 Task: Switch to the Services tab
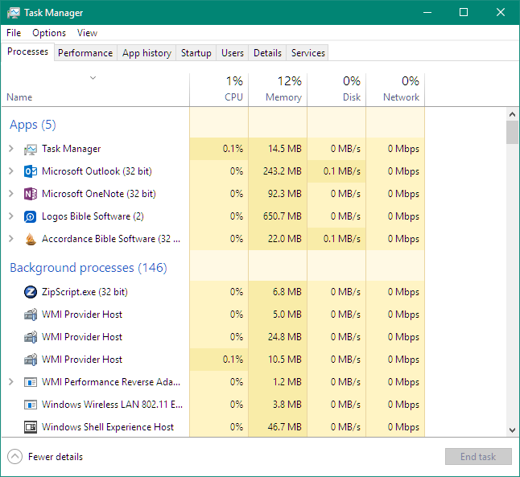(x=307, y=53)
